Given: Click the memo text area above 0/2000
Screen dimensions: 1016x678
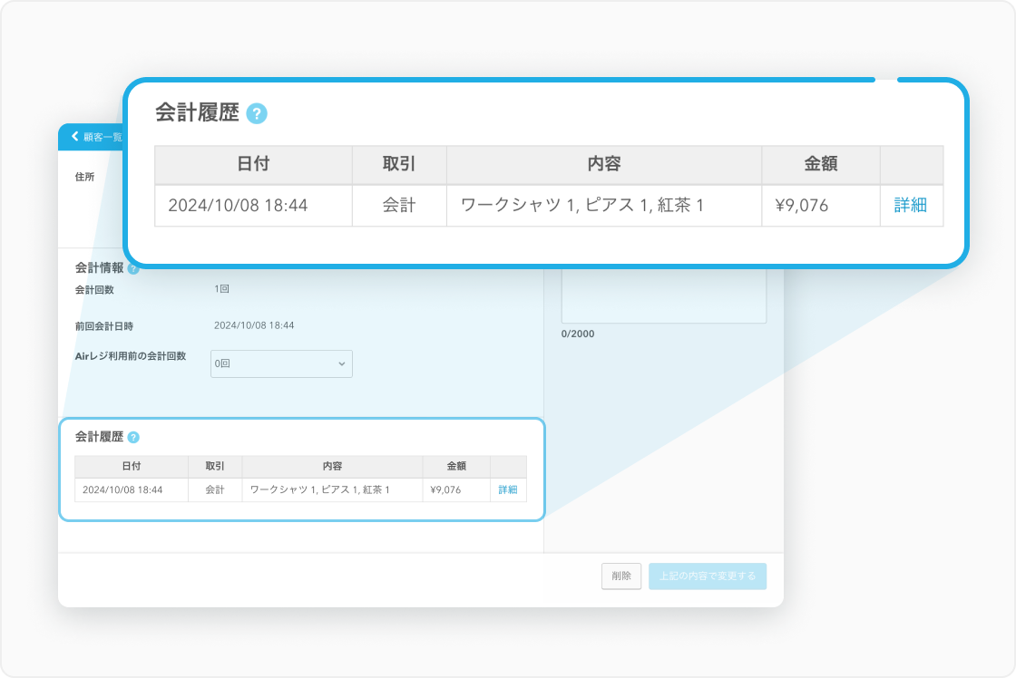Looking at the screenshot, I should (x=663, y=295).
